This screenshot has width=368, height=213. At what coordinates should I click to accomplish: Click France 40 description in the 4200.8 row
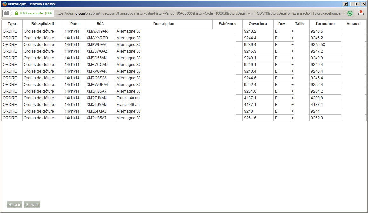[128, 98]
